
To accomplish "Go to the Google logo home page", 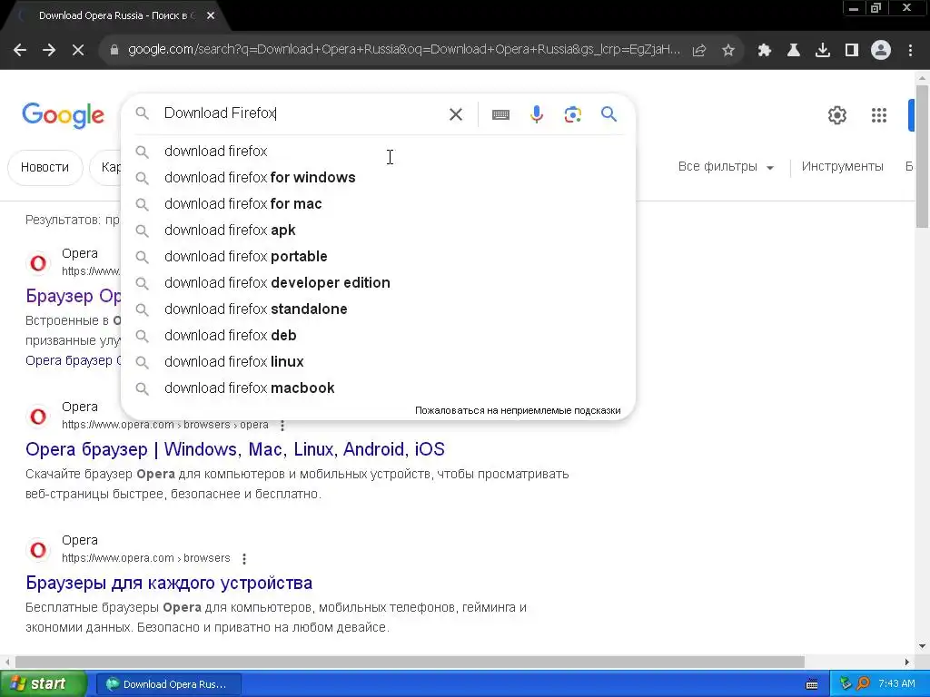I will tap(63, 115).
